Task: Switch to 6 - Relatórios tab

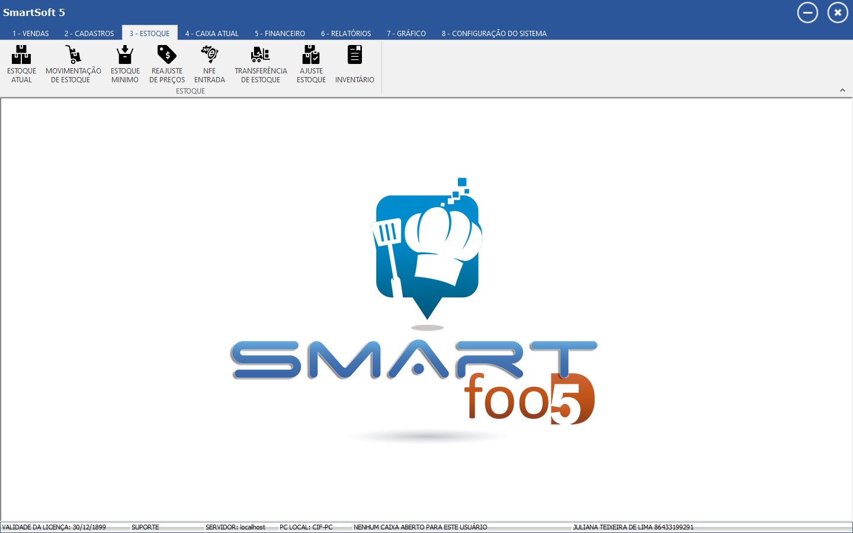Action: pyautogui.click(x=346, y=34)
